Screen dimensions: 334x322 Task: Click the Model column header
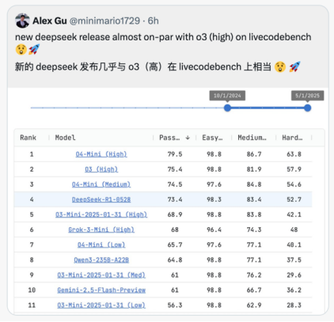click(x=65, y=138)
